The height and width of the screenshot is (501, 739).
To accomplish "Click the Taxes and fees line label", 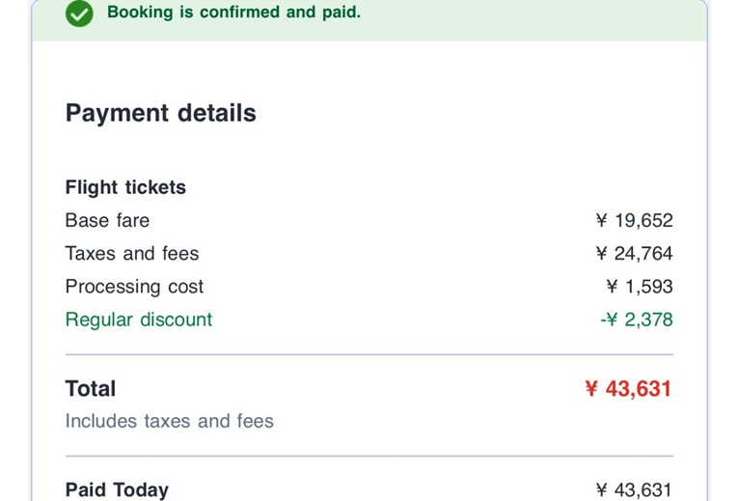I will tap(132, 254).
